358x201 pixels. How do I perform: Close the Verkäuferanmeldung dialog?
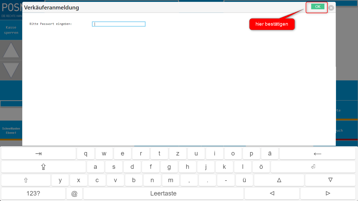click(x=331, y=8)
